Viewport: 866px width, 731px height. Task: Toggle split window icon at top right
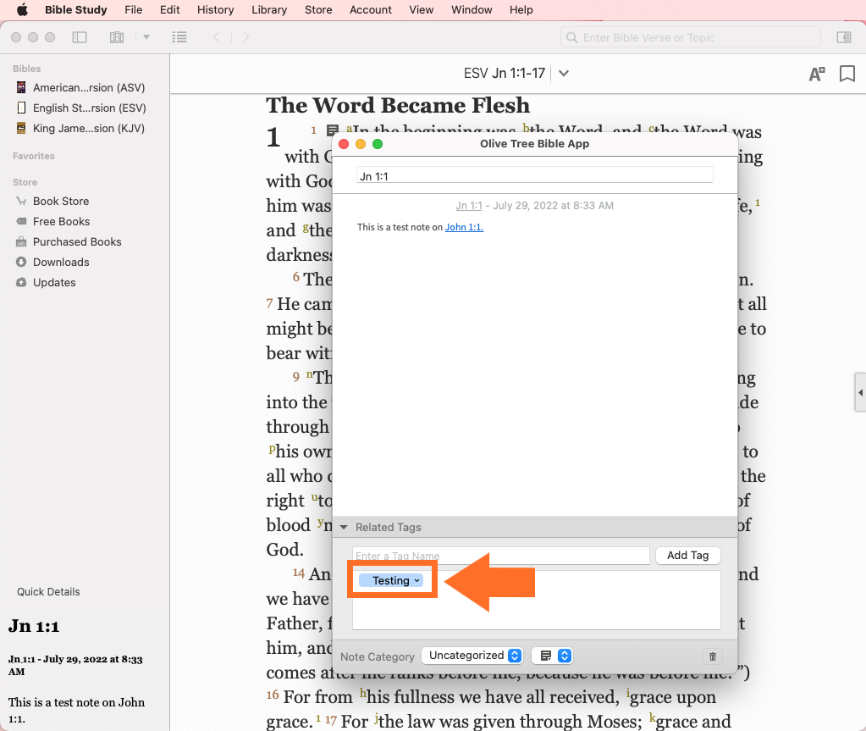click(843, 37)
